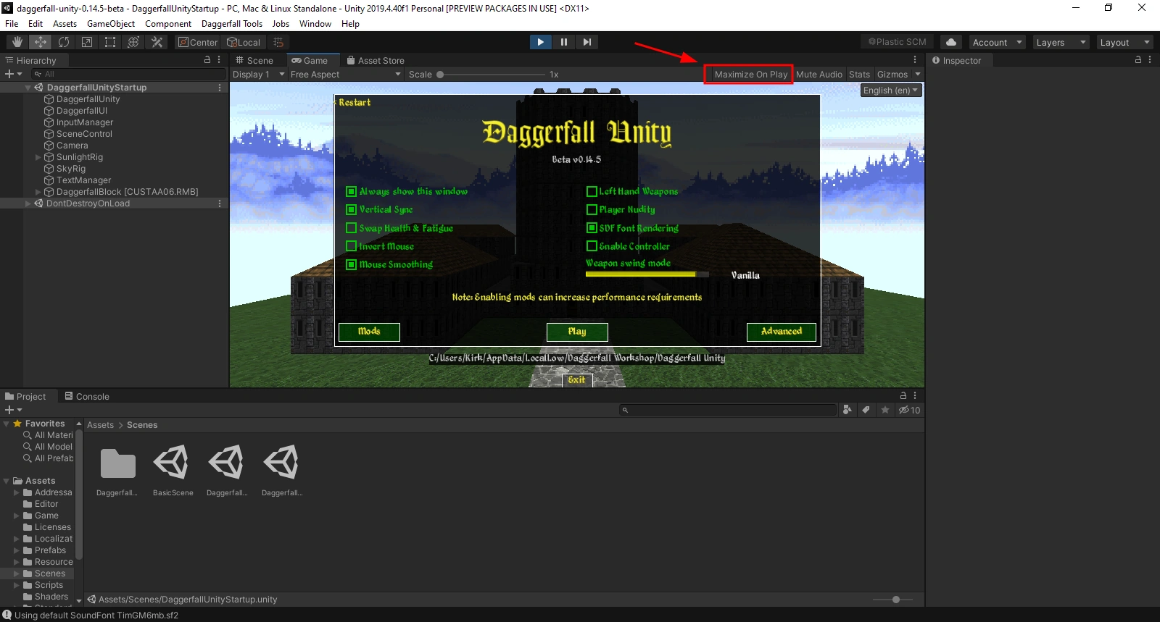Select the Rect tool

[x=110, y=42]
